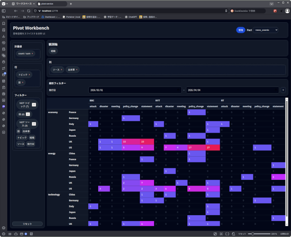Image resolution: width=291 pixels, height=237 pixels.
Task: Clear the 国 (6) filter
Action: 27,114
